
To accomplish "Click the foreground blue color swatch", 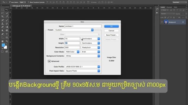I will pyautogui.click(x=3, y=45).
